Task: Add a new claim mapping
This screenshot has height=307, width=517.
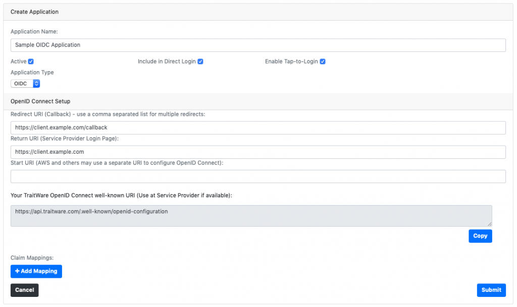Action: pyautogui.click(x=36, y=271)
